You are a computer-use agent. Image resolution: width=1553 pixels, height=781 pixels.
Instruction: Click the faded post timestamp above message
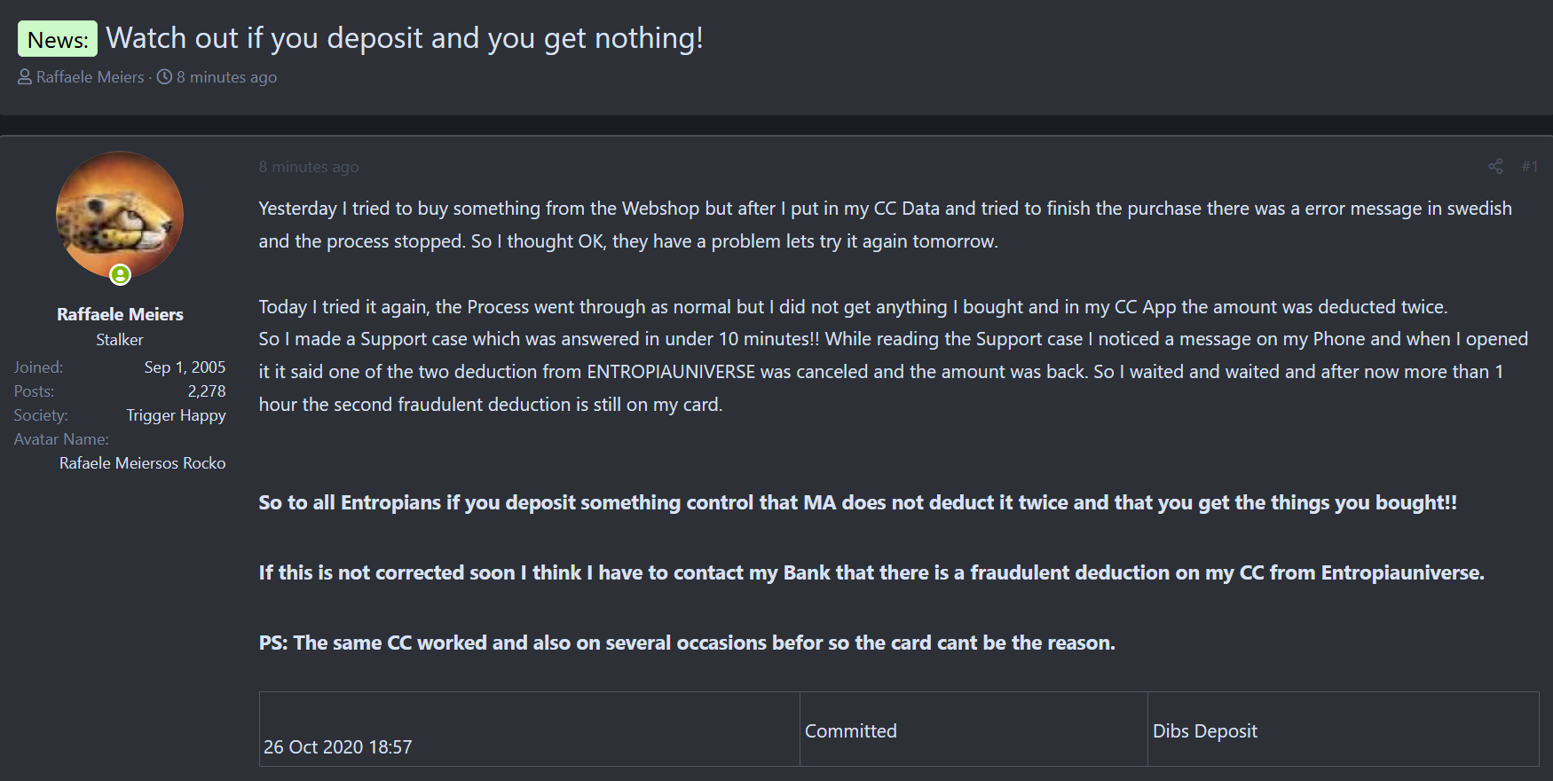pos(309,167)
